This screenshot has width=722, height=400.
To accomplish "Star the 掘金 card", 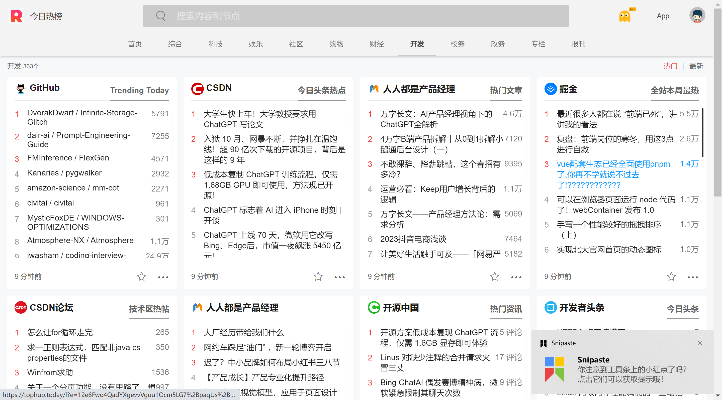I will click(x=671, y=277).
